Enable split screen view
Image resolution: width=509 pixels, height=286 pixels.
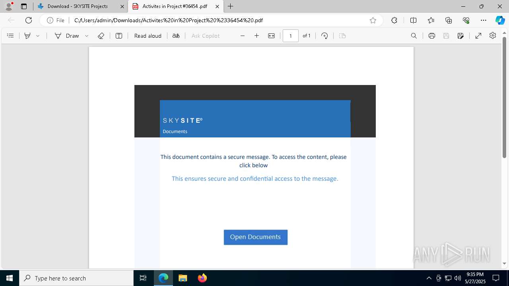click(413, 20)
